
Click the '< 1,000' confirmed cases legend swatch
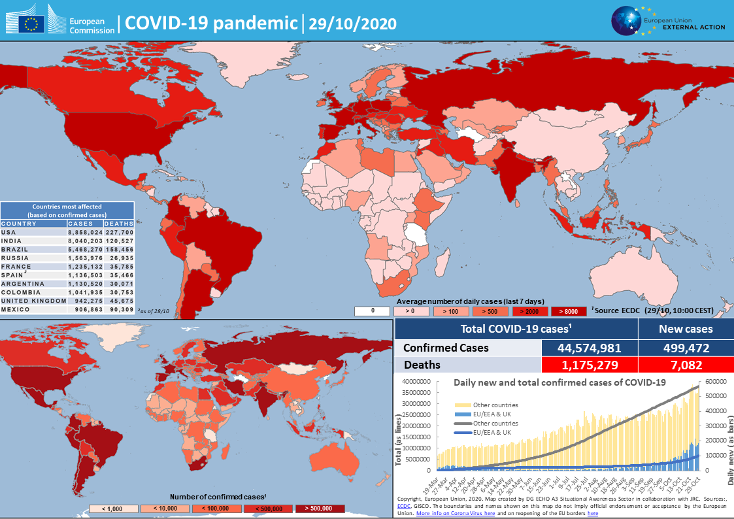pyautogui.click(x=113, y=509)
